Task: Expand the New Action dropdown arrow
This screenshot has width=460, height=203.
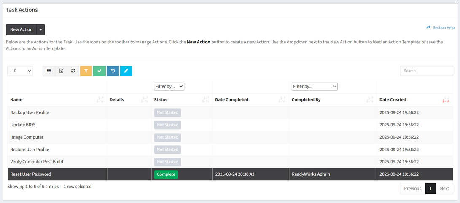Action: point(40,30)
